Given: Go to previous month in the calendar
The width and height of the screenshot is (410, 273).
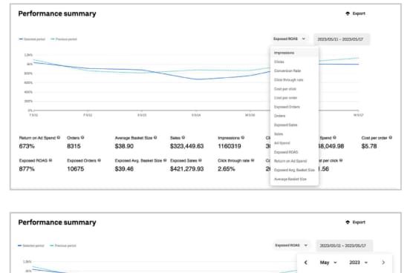Looking at the screenshot, I should tap(306, 263).
